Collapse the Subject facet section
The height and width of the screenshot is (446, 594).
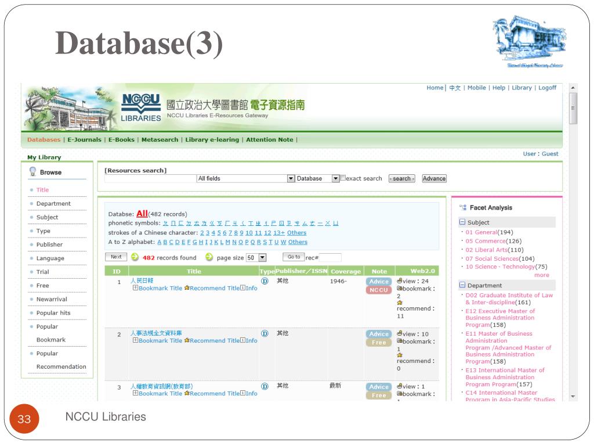[462, 222]
